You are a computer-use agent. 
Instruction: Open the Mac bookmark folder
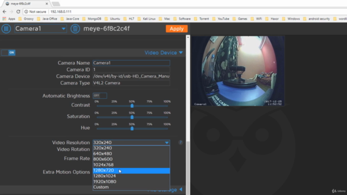(164, 19)
